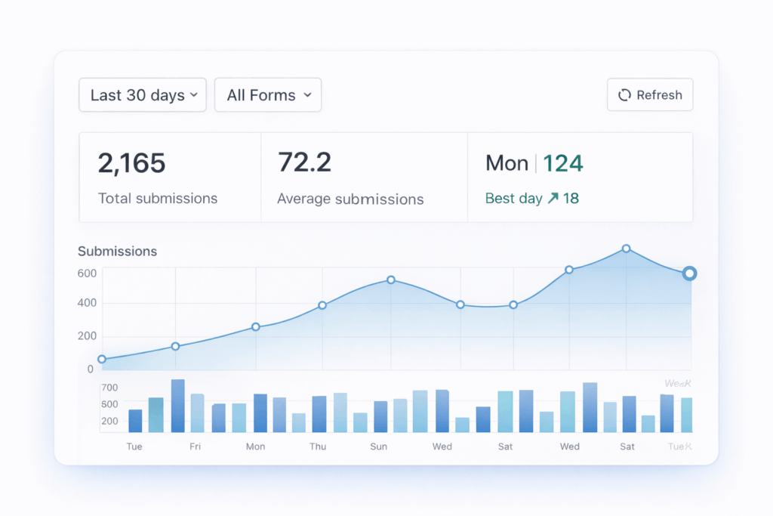Click the upward trend arrow beside Best day
The image size is (773, 516).
553,199
